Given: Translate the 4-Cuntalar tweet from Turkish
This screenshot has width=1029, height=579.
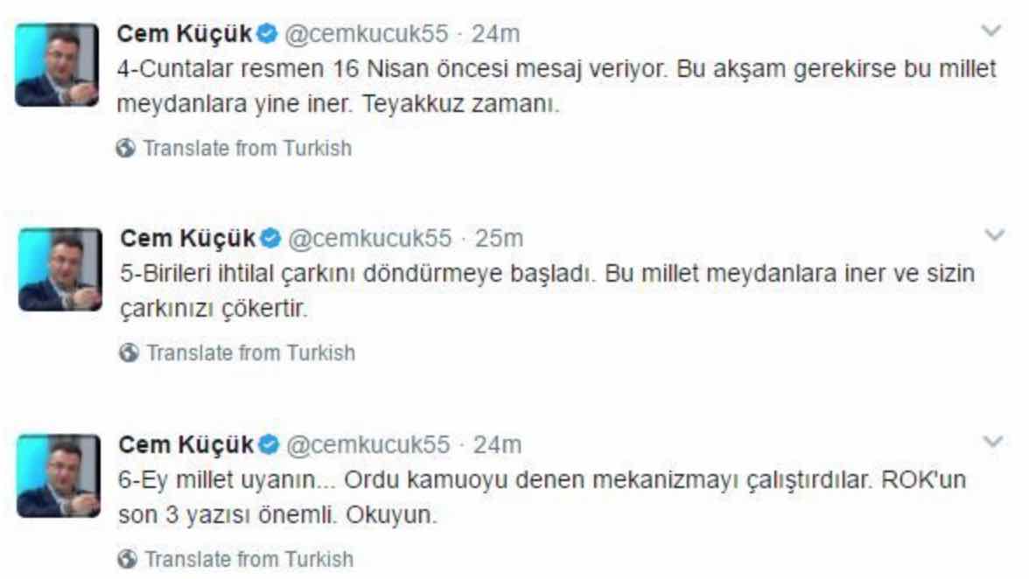Looking at the screenshot, I should [x=247, y=149].
